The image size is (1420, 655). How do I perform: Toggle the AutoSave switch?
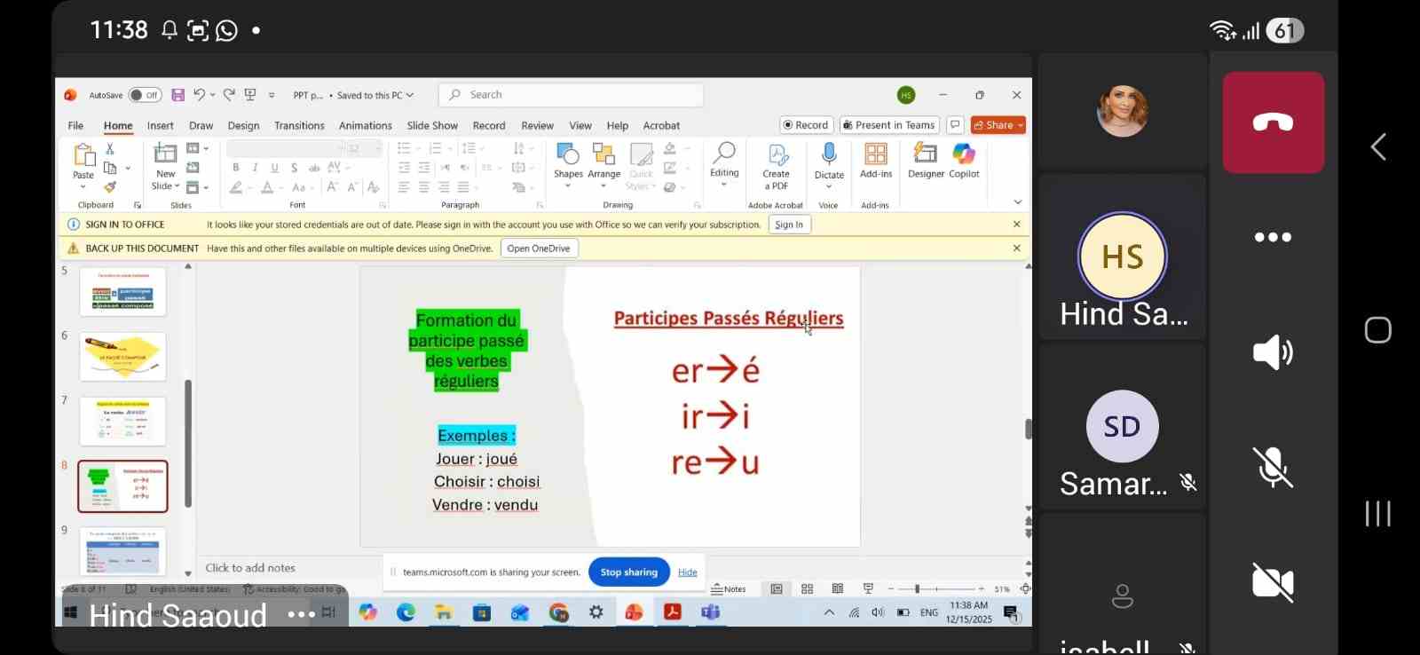tap(145, 95)
